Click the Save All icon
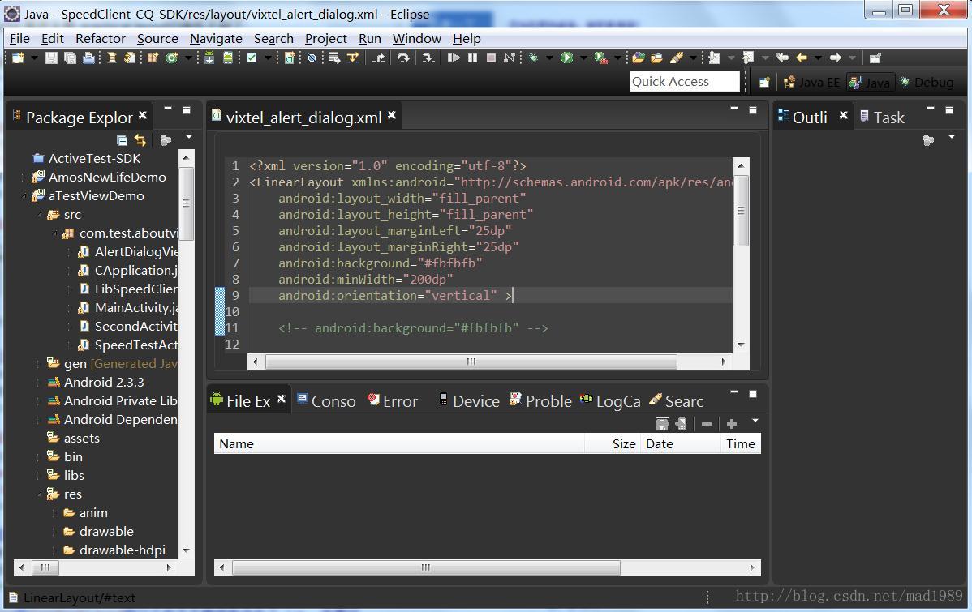The width and height of the screenshot is (972, 612). pyautogui.click(x=70, y=58)
